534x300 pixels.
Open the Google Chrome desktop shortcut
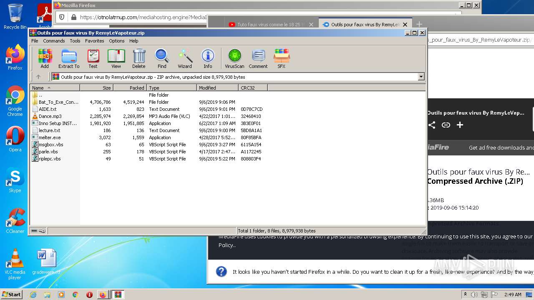click(15, 101)
